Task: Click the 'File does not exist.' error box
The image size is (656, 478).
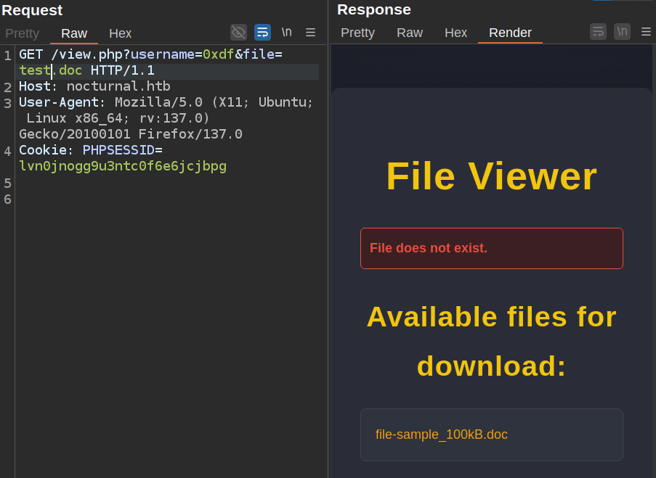Action: coord(491,248)
